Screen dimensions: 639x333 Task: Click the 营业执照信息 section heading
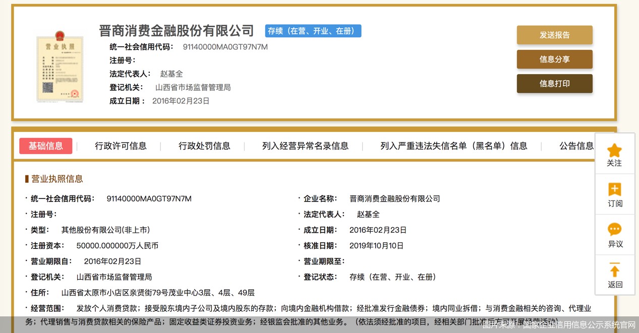pos(57,179)
